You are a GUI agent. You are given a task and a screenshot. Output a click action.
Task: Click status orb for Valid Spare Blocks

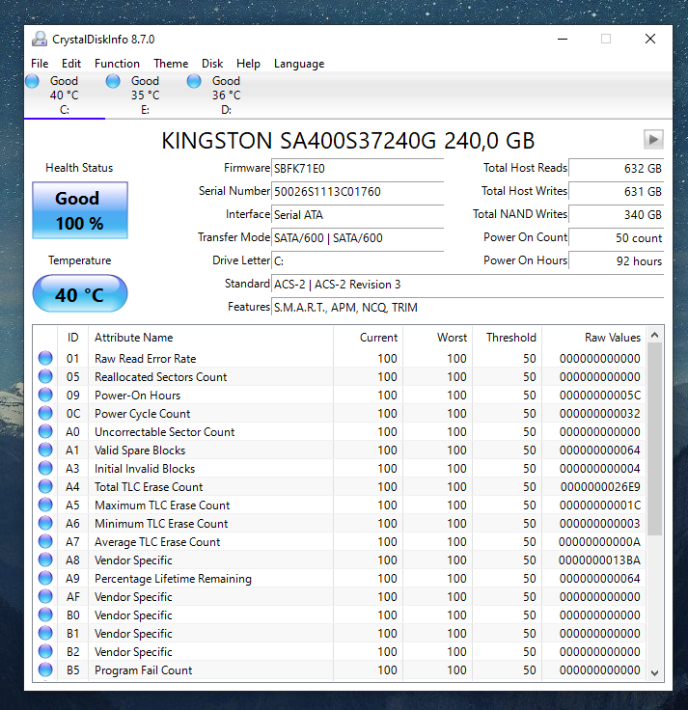pyautogui.click(x=45, y=450)
